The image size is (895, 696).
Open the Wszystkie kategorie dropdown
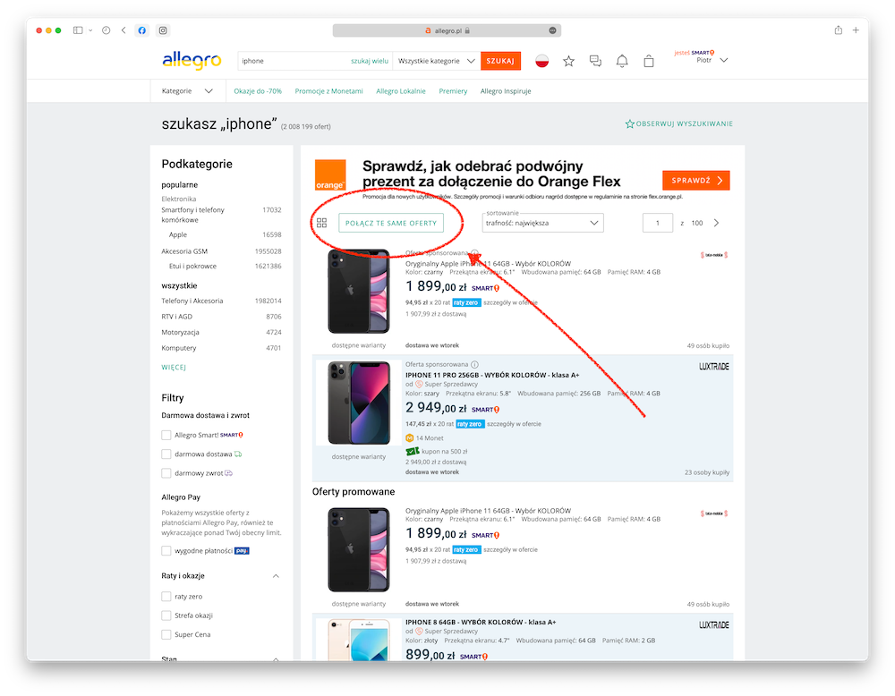pyautogui.click(x=437, y=61)
